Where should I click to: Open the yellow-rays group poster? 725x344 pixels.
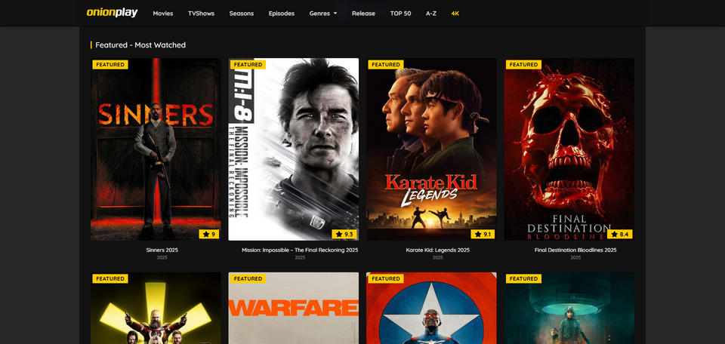tap(156, 308)
